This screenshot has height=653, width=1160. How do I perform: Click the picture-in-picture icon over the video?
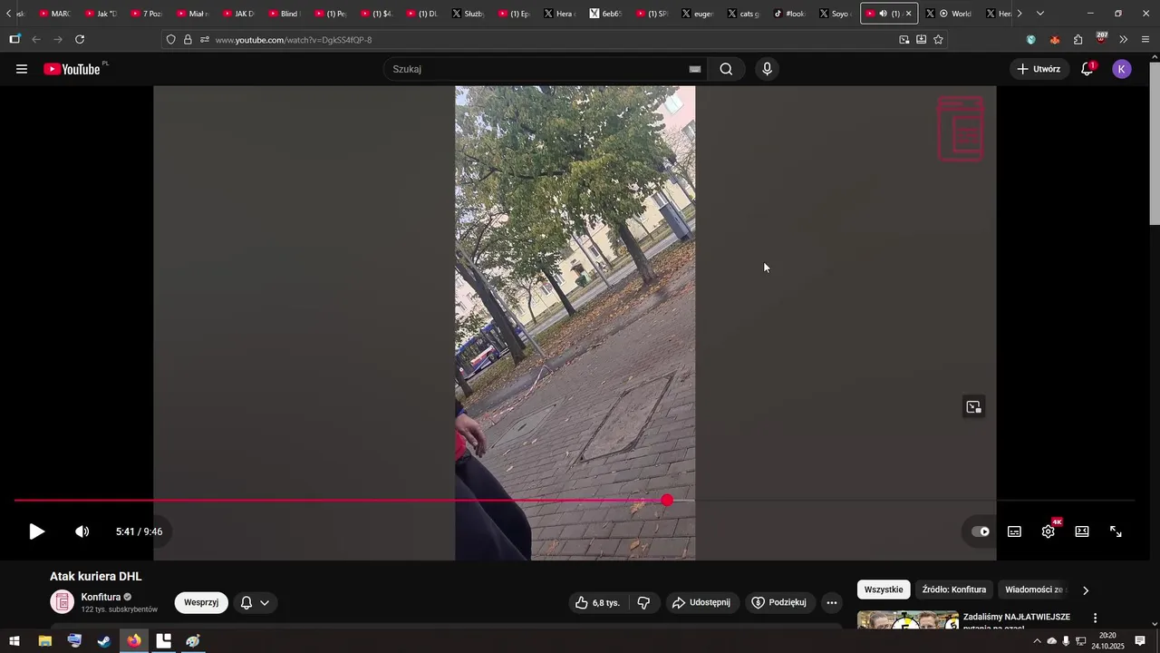click(973, 407)
